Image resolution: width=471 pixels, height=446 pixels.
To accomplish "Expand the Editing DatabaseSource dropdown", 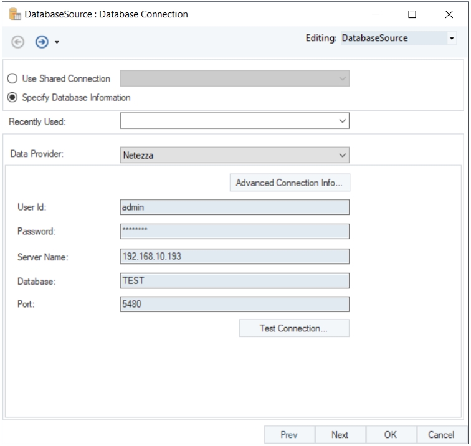I will 452,39.
